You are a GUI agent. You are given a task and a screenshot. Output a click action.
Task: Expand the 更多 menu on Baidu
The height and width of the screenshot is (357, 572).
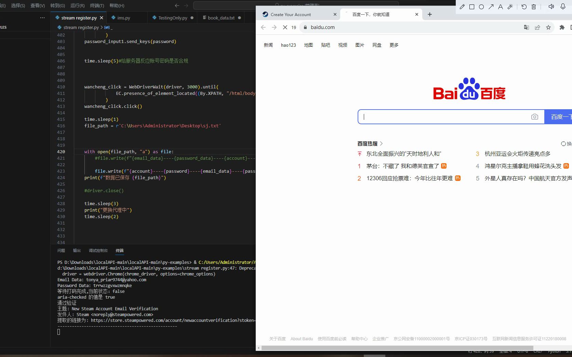(394, 45)
